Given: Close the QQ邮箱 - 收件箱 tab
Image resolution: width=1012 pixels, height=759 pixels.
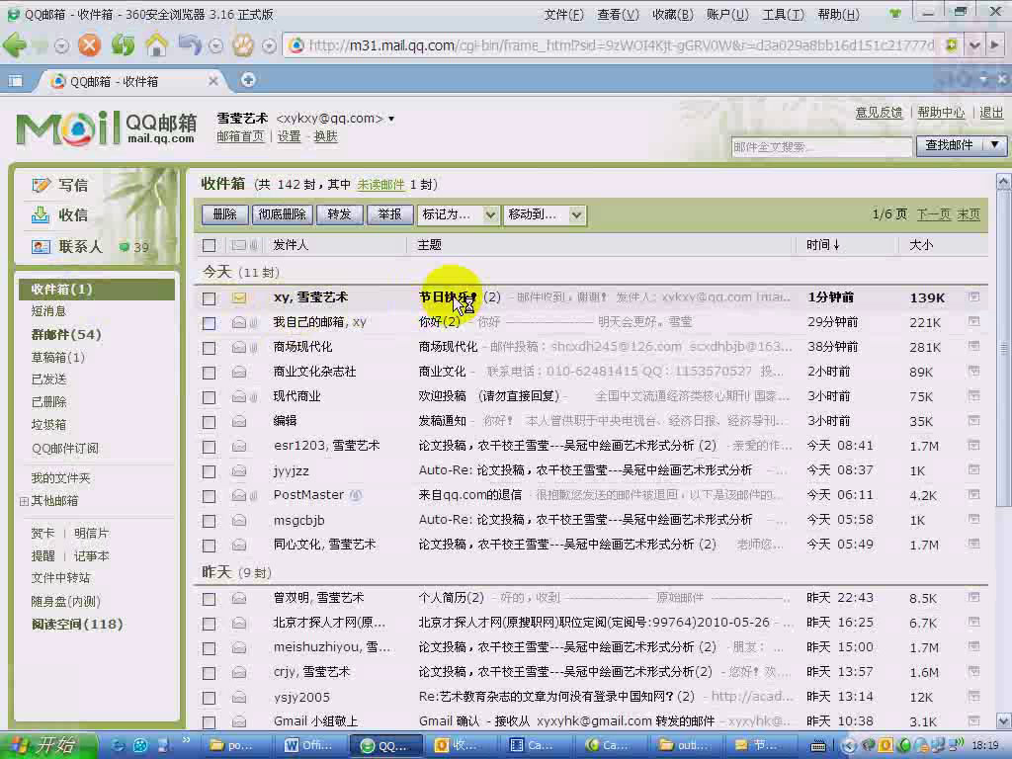Looking at the screenshot, I should click(x=213, y=81).
